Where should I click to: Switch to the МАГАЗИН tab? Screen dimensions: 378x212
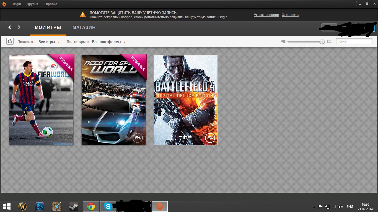84,28
